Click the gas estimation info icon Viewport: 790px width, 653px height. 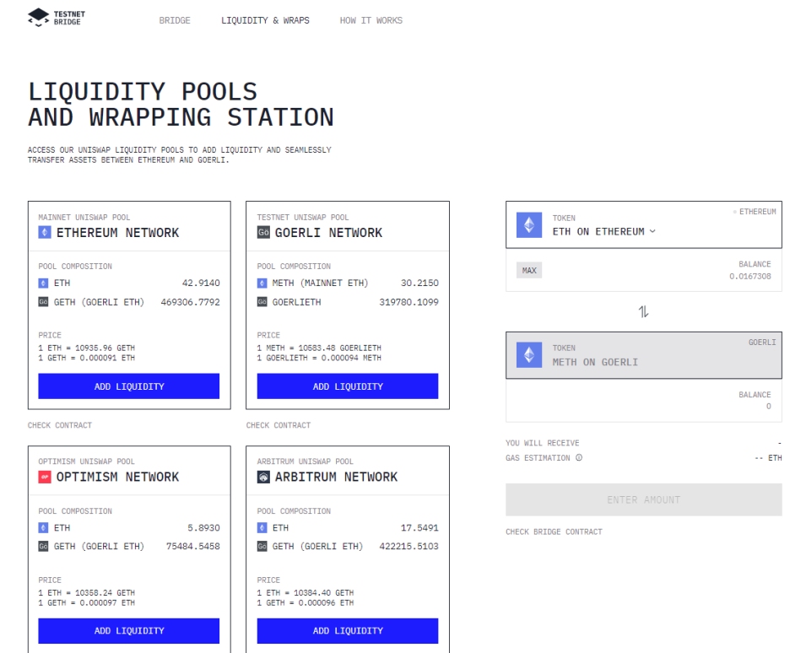click(x=579, y=457)
